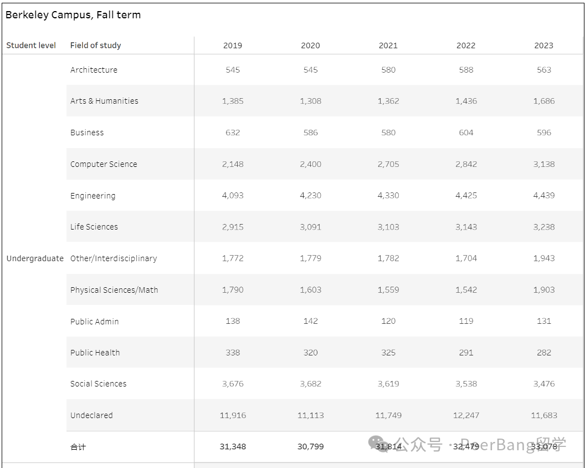Click the 2023 Computer Science value 3,138
The height and width of the screenshot is (468, 585).
coord(543,164)
